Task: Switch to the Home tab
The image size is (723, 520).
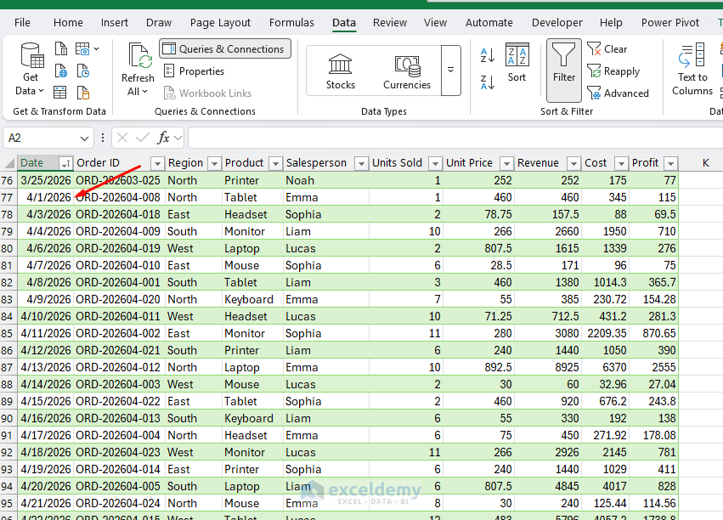Action: [68, 22]
